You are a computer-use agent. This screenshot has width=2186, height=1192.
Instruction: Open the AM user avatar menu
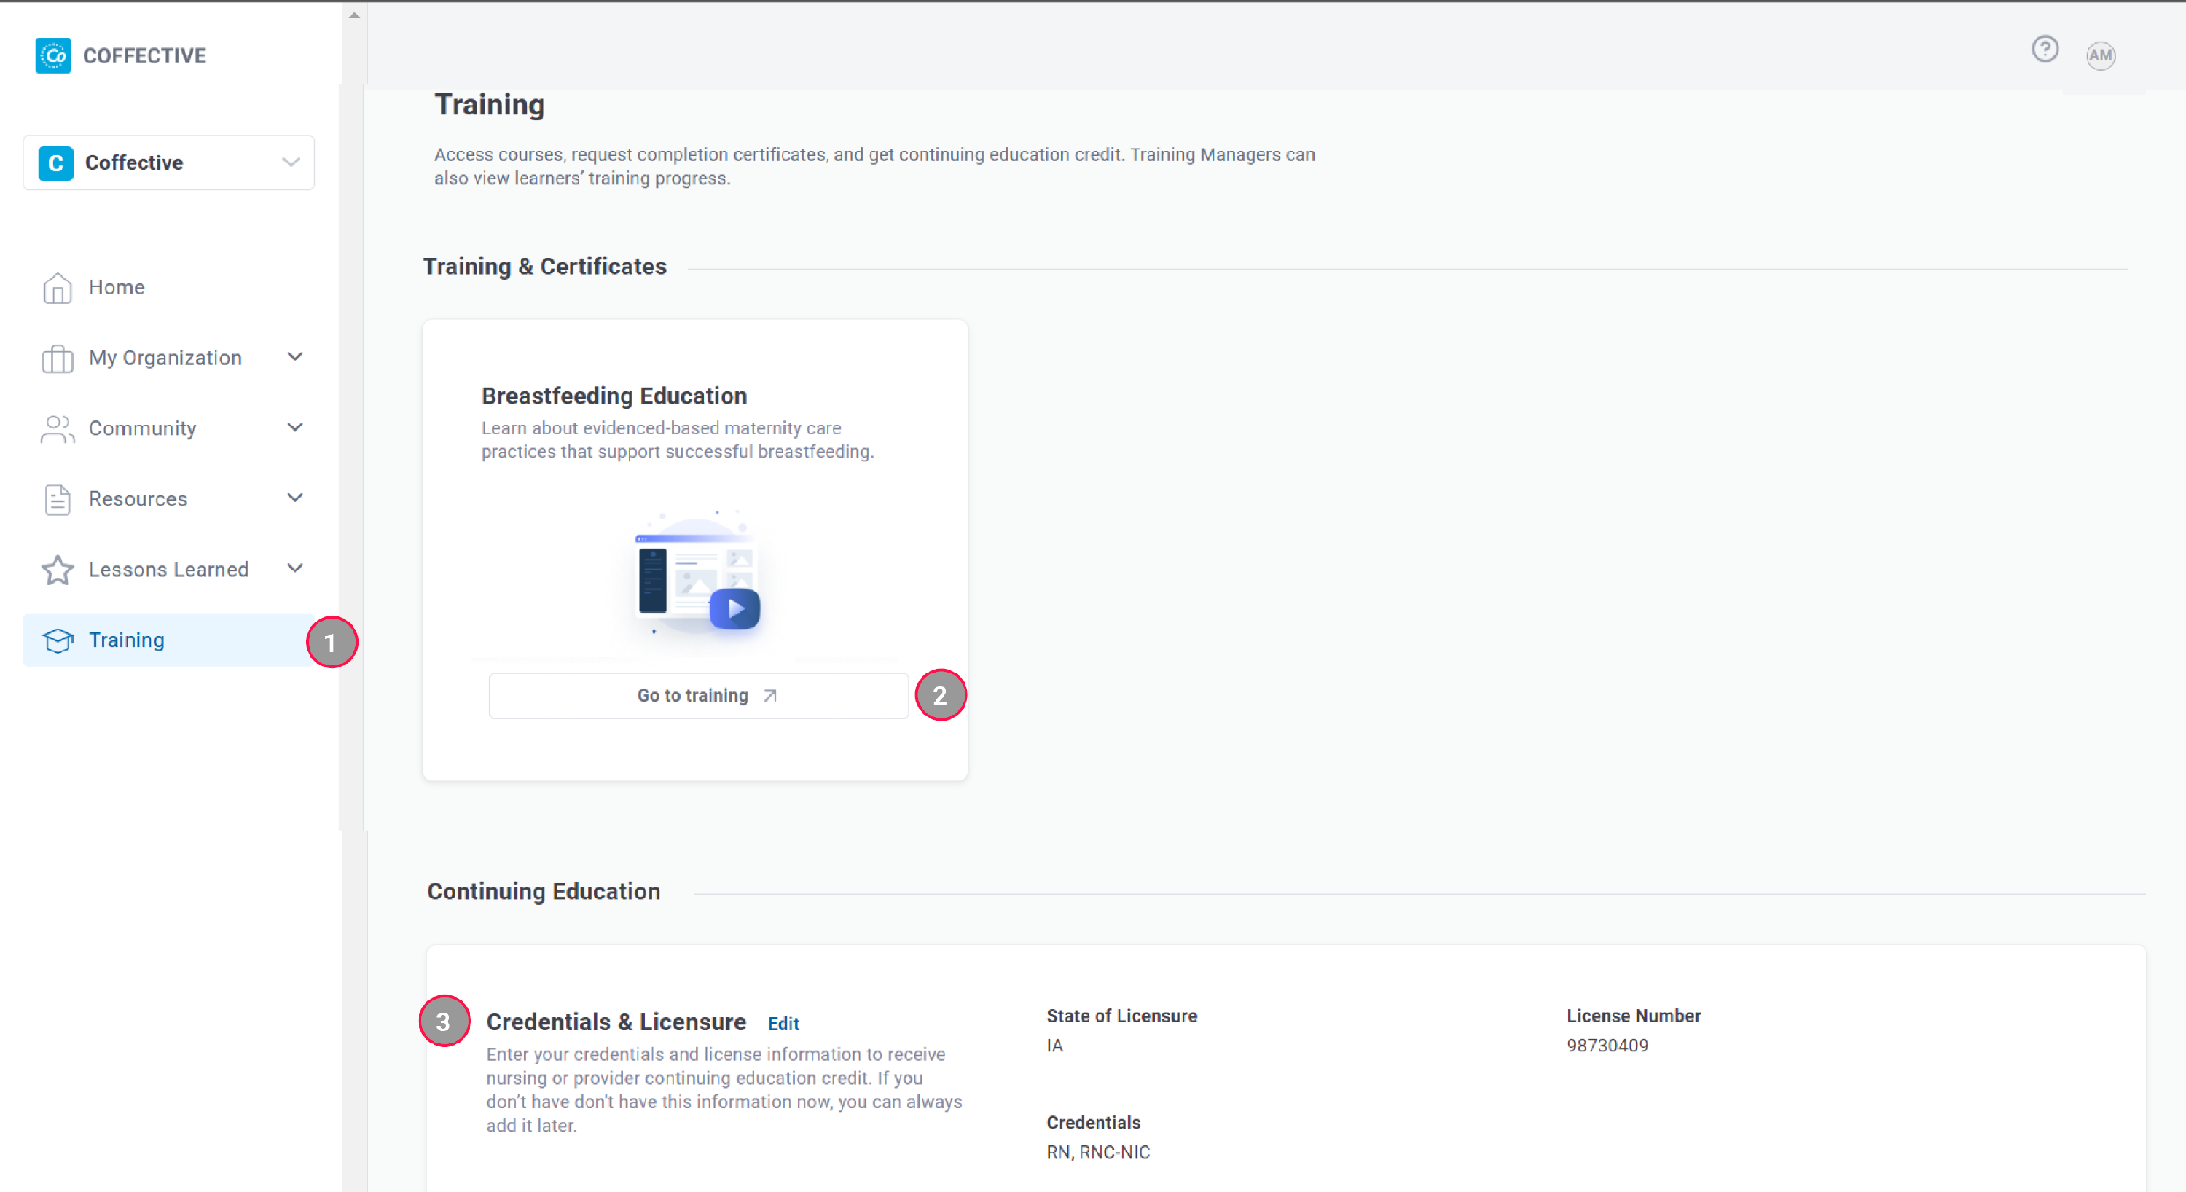(2100, 56)
